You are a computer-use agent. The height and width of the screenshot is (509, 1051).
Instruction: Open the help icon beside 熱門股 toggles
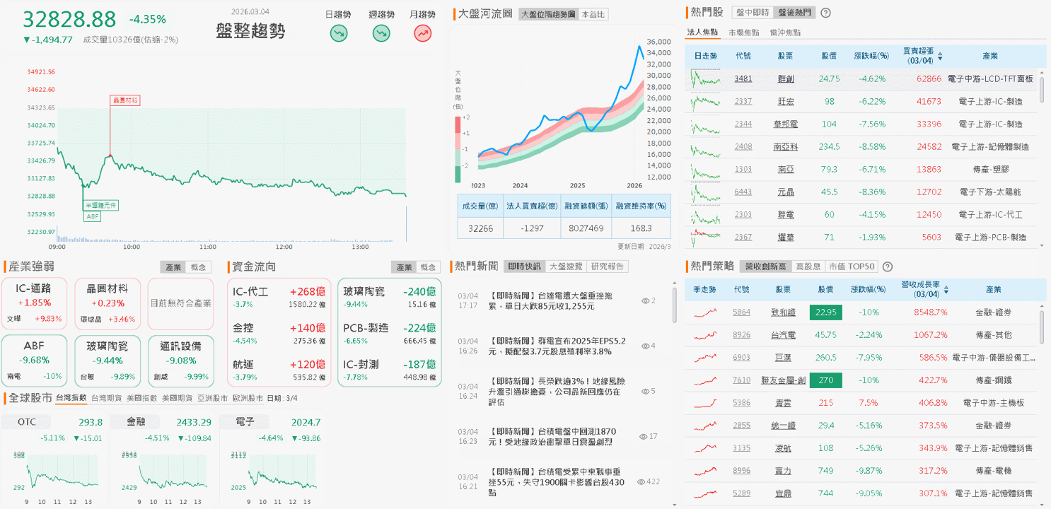point(825,13)
